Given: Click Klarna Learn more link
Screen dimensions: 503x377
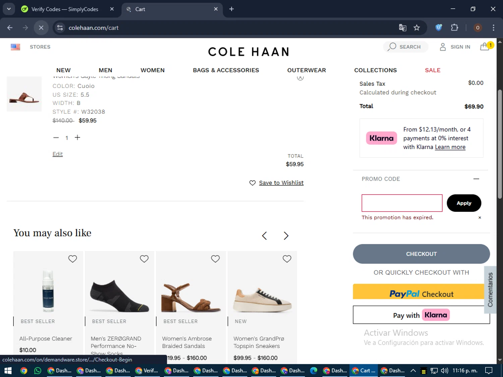Looking at the screenshot, I should pos(450,147).
